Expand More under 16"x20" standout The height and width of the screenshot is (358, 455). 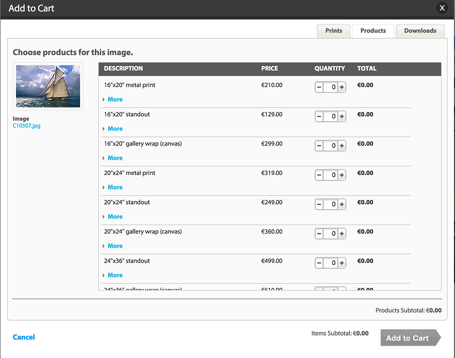pyautogui.click(x=115, y=128)
